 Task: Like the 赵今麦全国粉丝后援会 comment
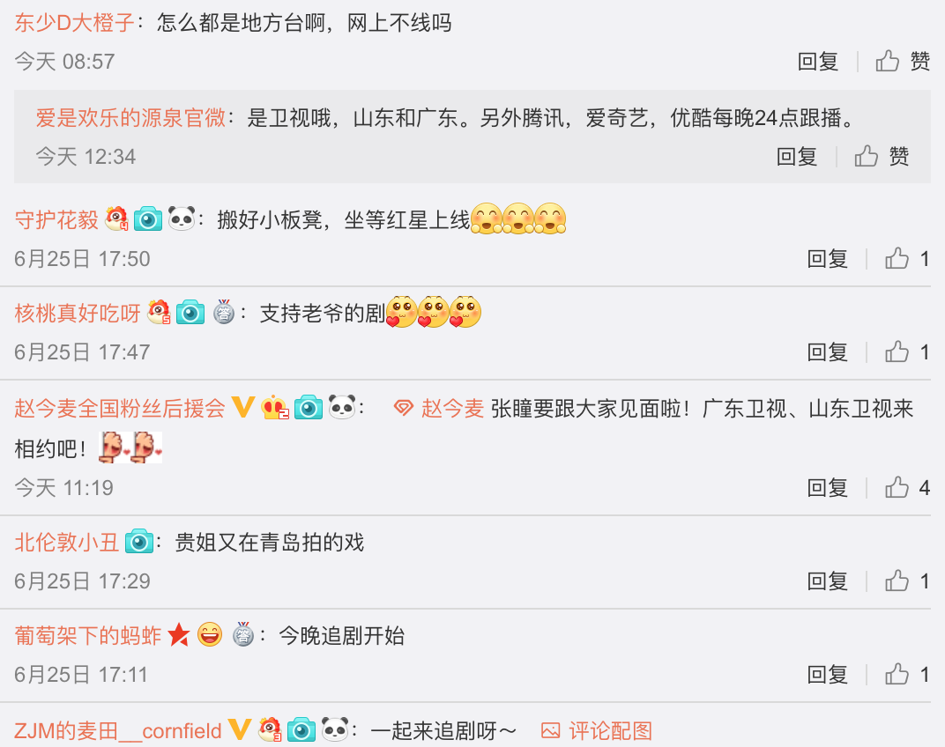tap(906, 488)
